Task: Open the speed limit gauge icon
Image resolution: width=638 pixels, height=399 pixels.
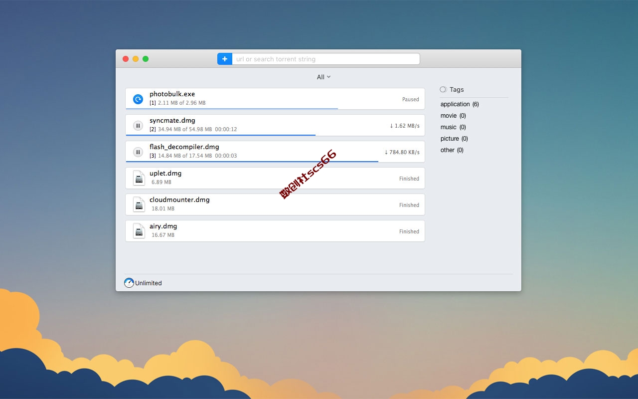Action: pos(129,283)
